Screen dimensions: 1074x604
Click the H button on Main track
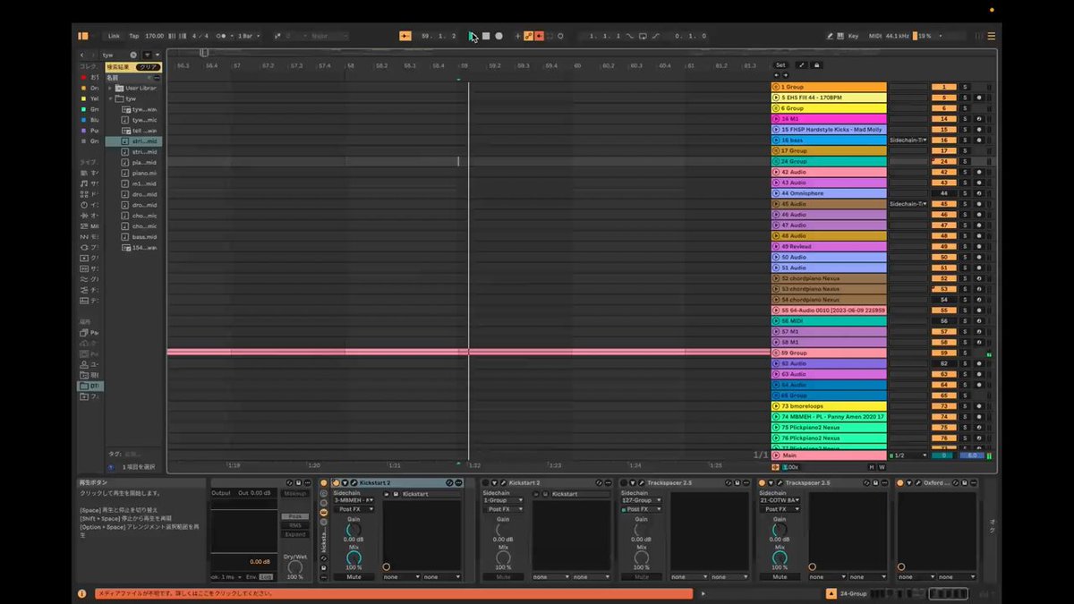[871, 467]
